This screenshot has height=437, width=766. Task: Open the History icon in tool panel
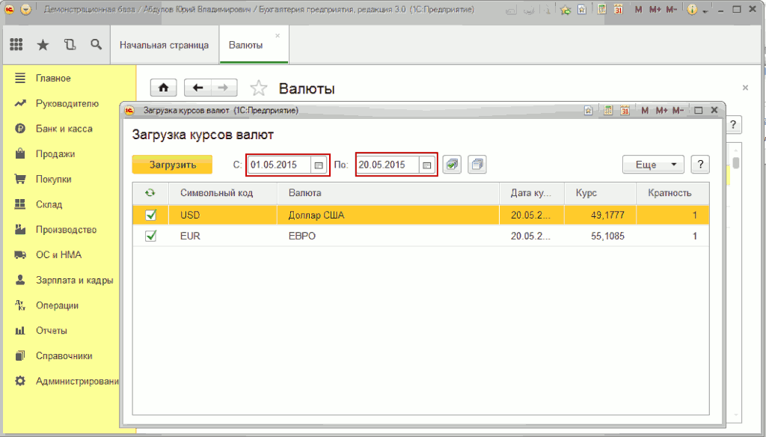(x=70, y=44)
